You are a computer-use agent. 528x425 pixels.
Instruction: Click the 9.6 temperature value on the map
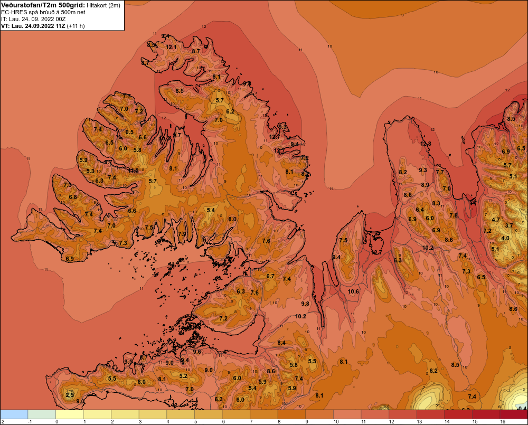196,352
